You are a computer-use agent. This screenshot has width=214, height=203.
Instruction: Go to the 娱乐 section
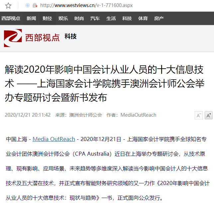coord(63,18)
